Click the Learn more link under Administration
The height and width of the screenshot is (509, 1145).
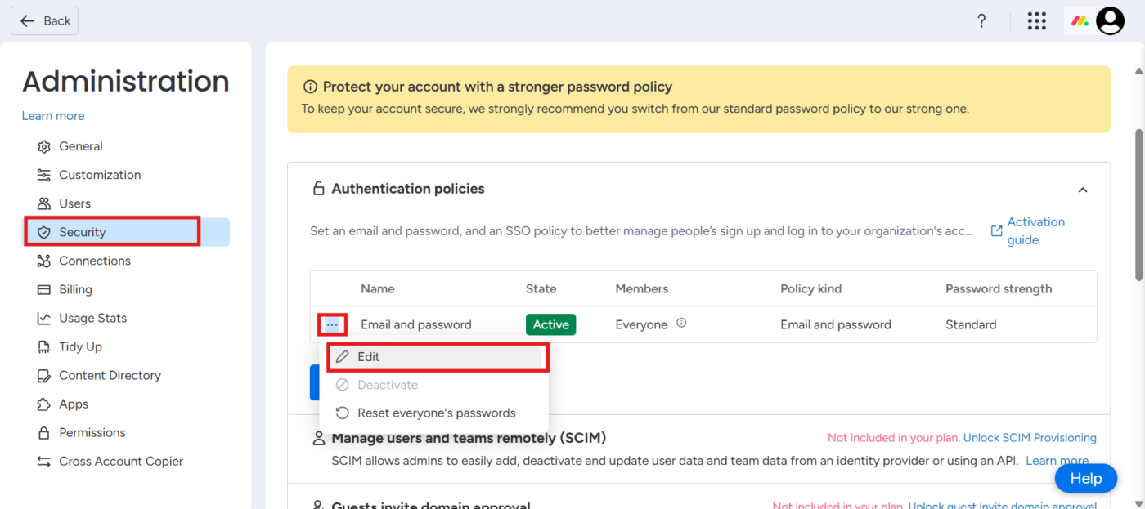point(53,116)
